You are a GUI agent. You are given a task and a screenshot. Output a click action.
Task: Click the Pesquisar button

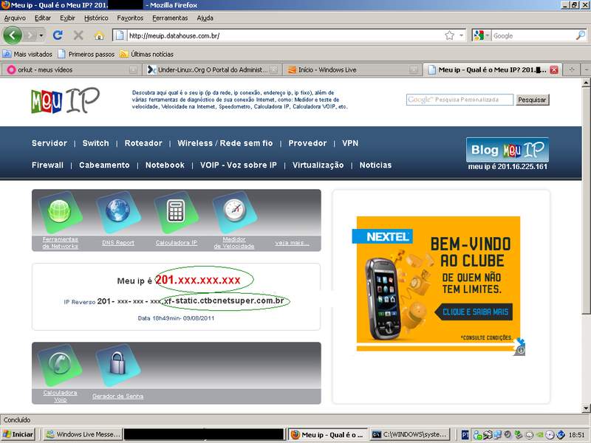point(532,100)
